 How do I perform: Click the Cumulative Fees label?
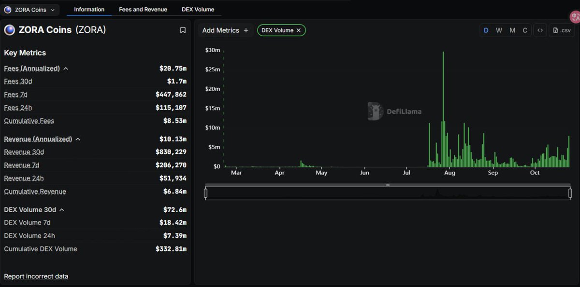coord(29,121)
